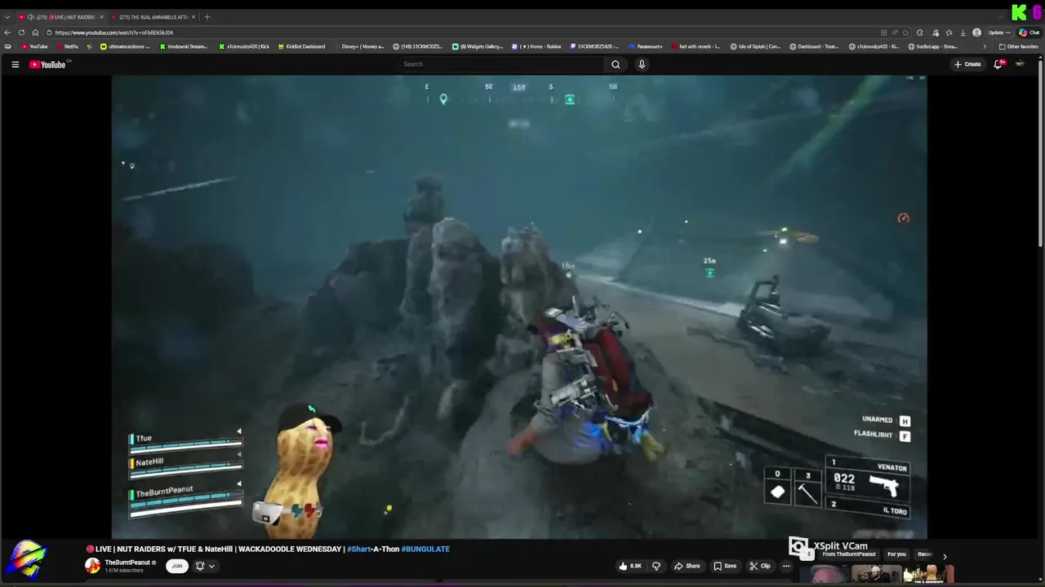Select 'For you' chip
1045x587 pixels.
(x=896, y=554)
